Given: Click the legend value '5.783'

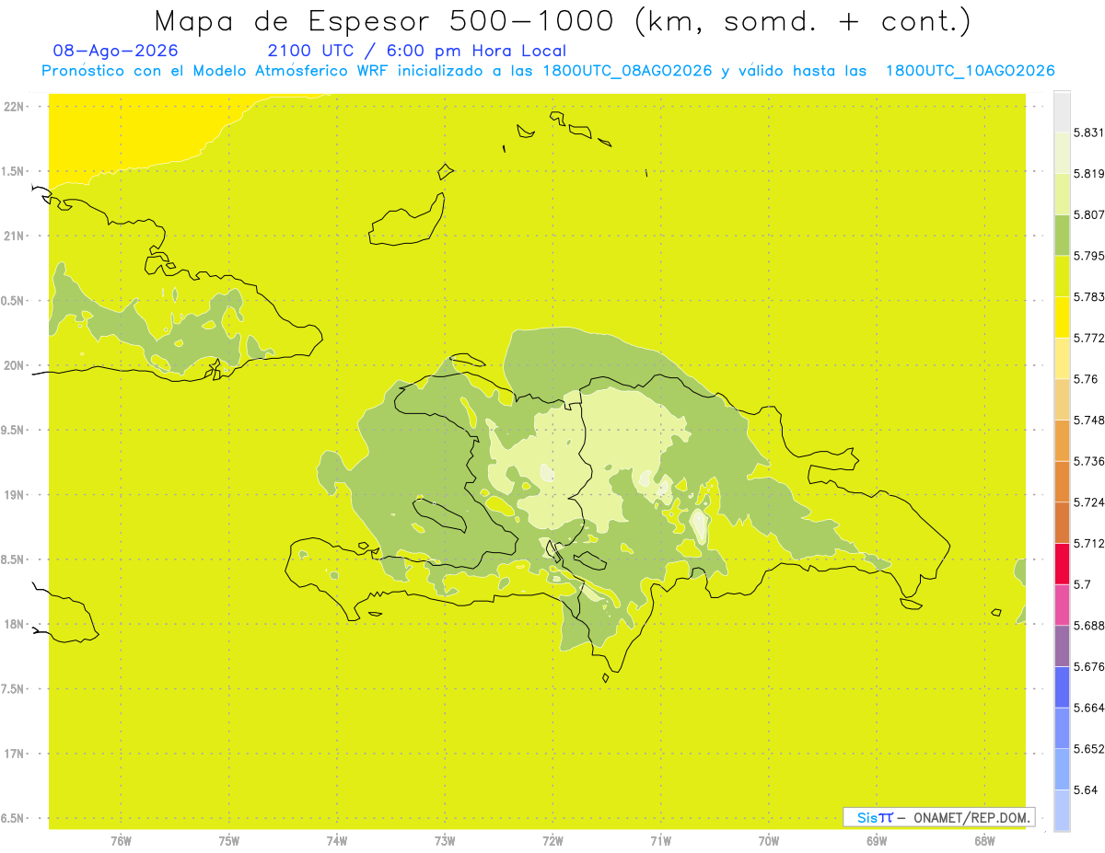Looking at the screenshot, I should coord(1088,297).
